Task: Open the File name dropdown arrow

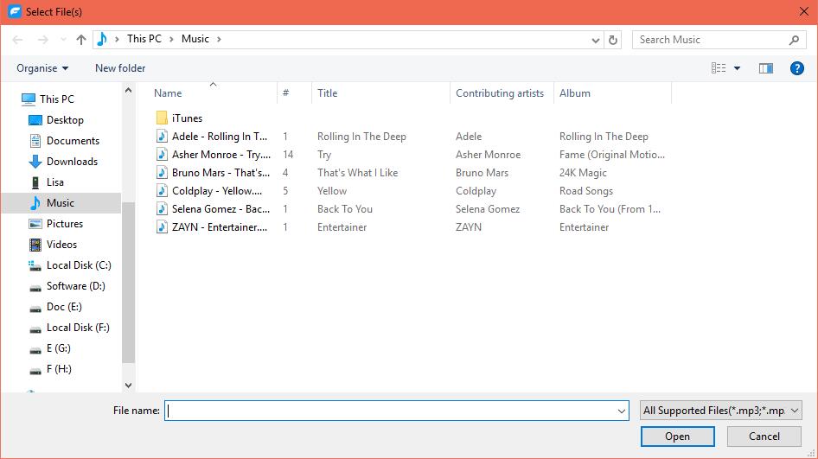Action: 622,411
